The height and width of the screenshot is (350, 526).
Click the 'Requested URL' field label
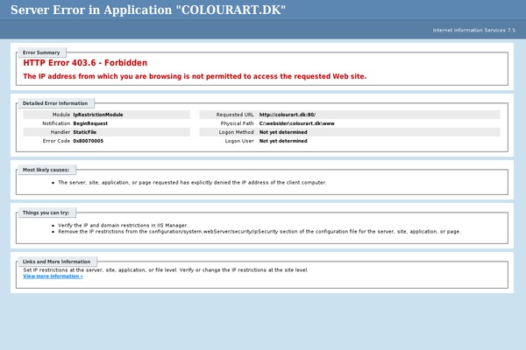point(235,115)
